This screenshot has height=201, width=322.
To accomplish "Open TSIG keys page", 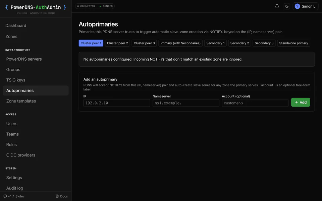I will click(x=16, y=80).
